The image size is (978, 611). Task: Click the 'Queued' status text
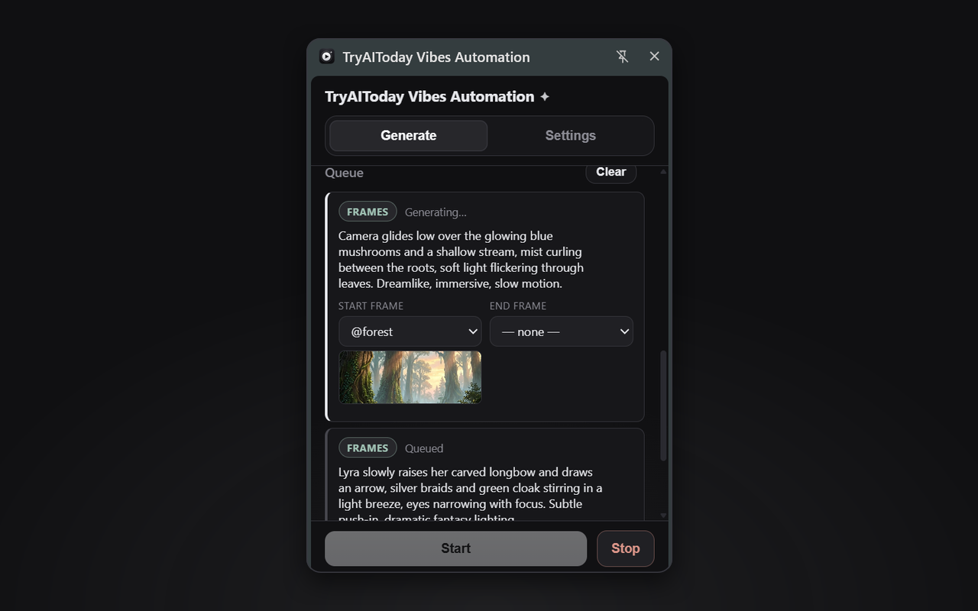(x=424, y=448)
